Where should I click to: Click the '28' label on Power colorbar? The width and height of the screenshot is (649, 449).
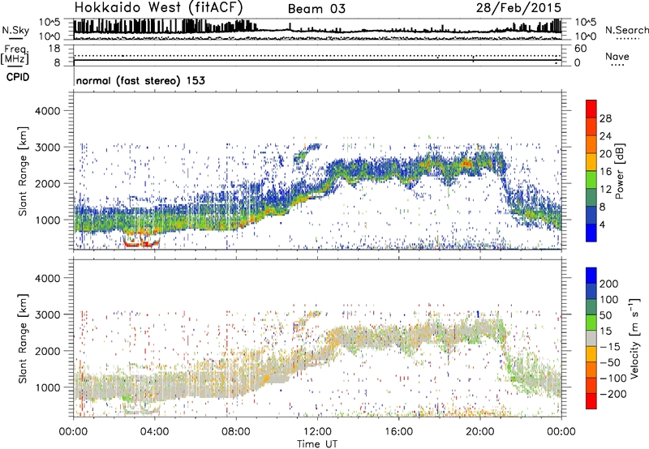point(605,118)
